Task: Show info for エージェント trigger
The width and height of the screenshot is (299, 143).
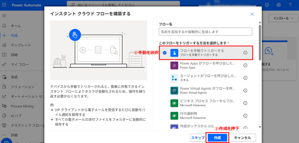Action: click(245, 78)
